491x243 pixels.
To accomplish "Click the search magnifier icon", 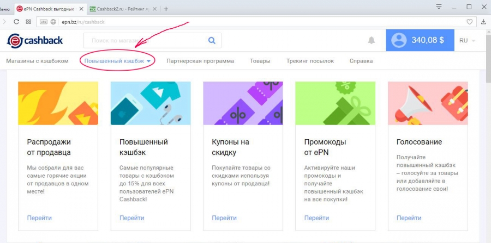I will pyautogui.click(x=212, y=40).
